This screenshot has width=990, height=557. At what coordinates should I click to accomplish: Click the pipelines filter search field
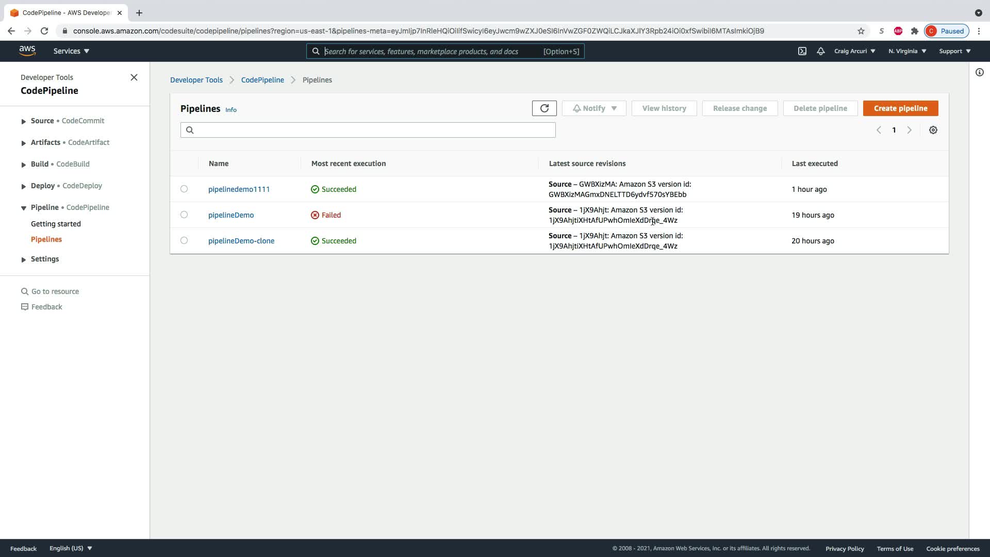368,130
